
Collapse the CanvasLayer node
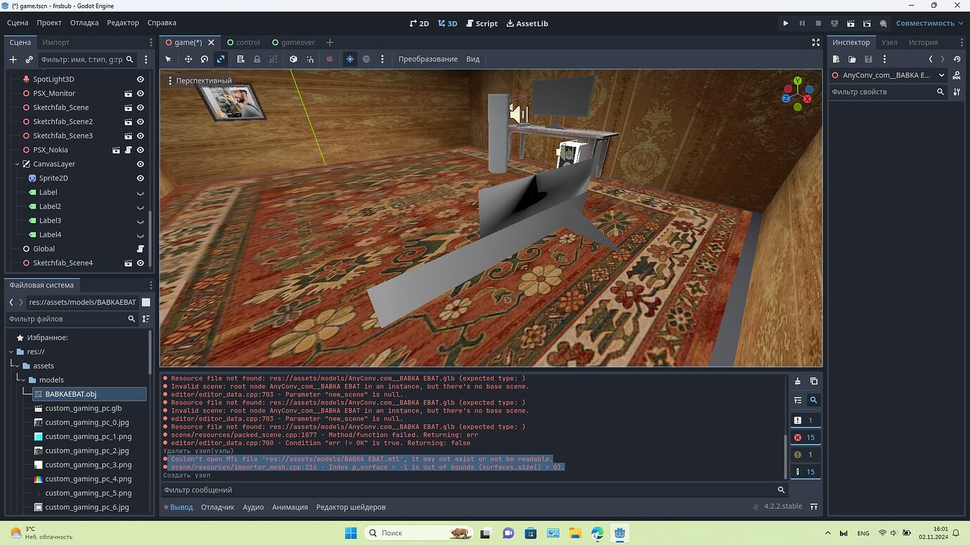[x=17, y=164]
